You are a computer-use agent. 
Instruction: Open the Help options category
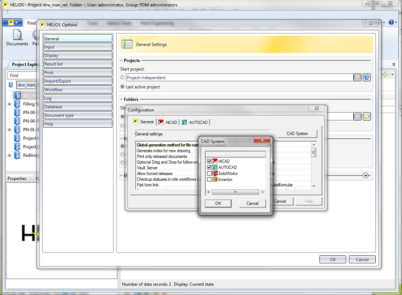tap(78, 124)
